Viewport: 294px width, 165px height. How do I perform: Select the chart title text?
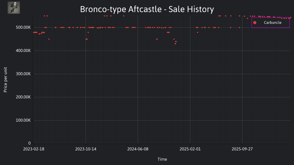tap(147, 9)
